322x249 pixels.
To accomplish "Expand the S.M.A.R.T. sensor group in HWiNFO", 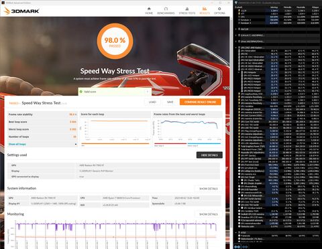I will [236, 35].
